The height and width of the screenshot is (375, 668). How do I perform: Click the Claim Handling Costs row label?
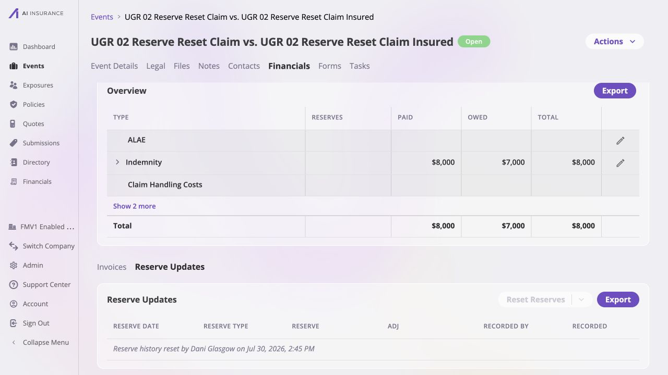165,185
